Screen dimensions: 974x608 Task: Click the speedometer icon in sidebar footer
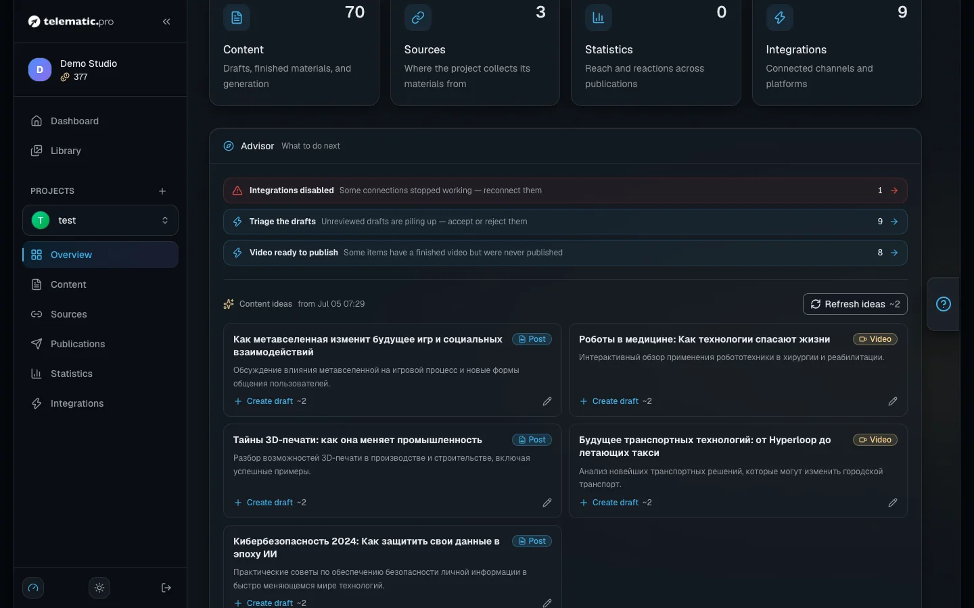click(x=33, y=588)
